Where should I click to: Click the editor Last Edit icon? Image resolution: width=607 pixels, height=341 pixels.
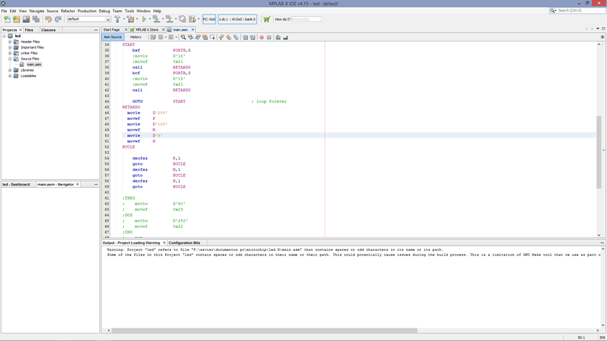click(x=153, y=37)
